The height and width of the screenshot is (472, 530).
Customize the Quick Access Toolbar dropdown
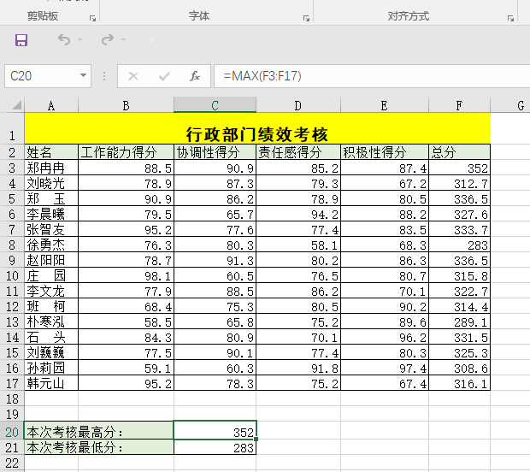tap(152, 40)
